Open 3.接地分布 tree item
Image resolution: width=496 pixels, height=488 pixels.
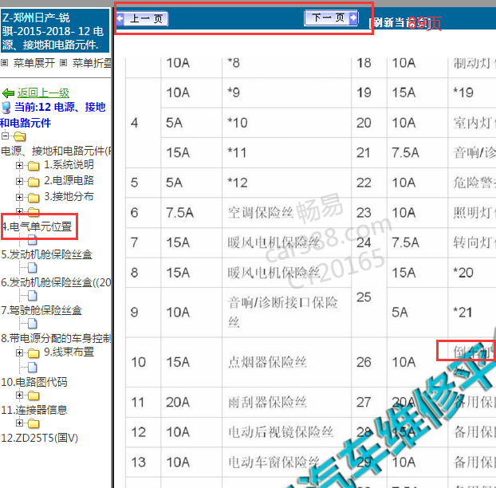click(69, 196)
